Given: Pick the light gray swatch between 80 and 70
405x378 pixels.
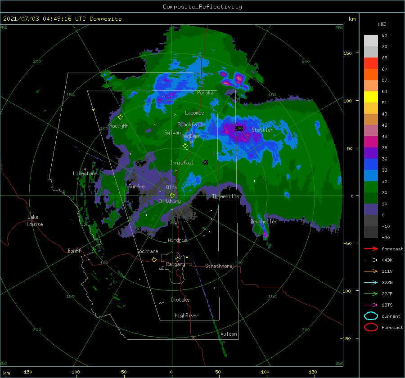Looking at the screenshot, I should [371, 41].
